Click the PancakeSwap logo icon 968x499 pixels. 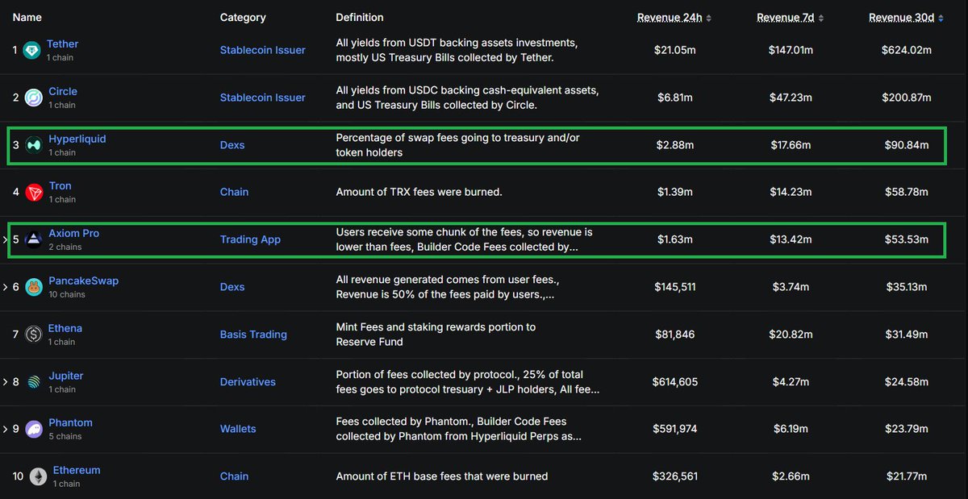(33, 287)
